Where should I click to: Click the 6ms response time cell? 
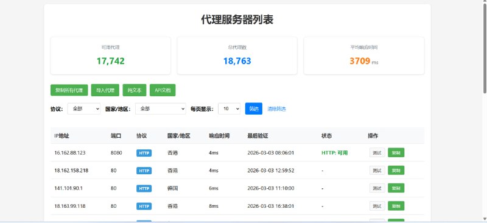(x=214, y=188)
